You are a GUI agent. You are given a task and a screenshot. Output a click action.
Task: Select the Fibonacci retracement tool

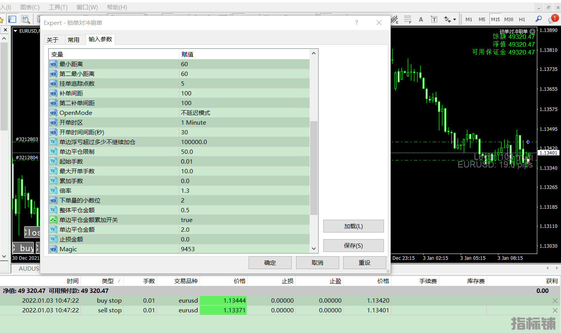tap(408, 19)
